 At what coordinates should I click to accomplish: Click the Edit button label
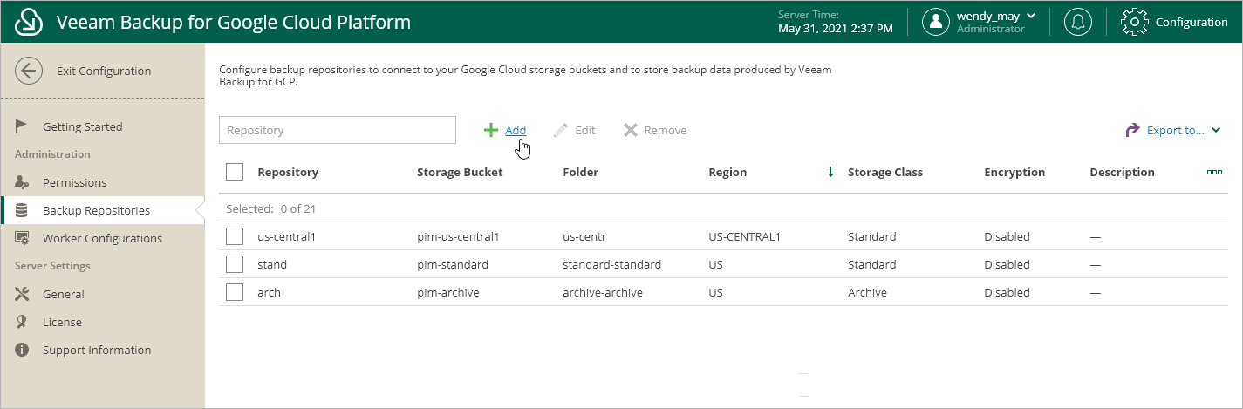click(585, 130)
